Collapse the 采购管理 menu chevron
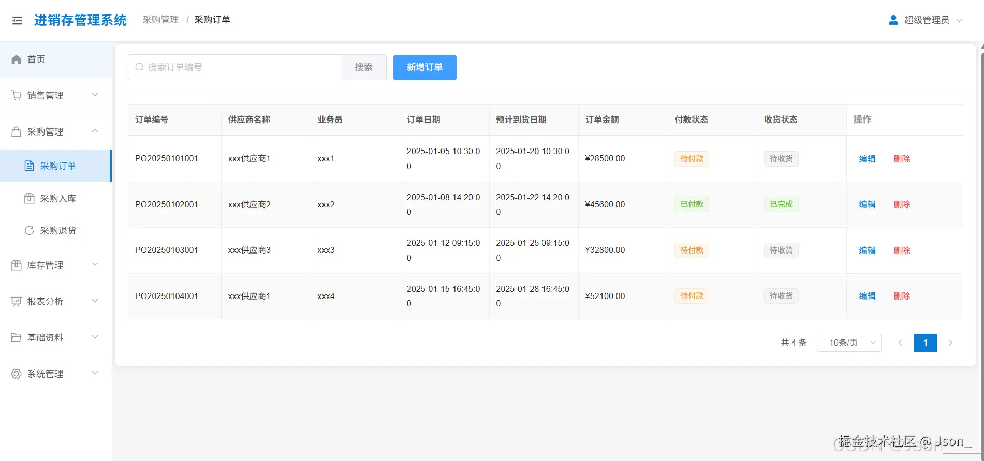Image resolution: width=984 pixels, height=461 pixels. point(95,131)
